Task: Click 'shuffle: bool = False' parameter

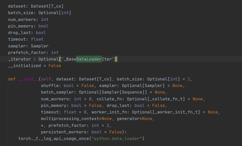Action: [68, 85]
